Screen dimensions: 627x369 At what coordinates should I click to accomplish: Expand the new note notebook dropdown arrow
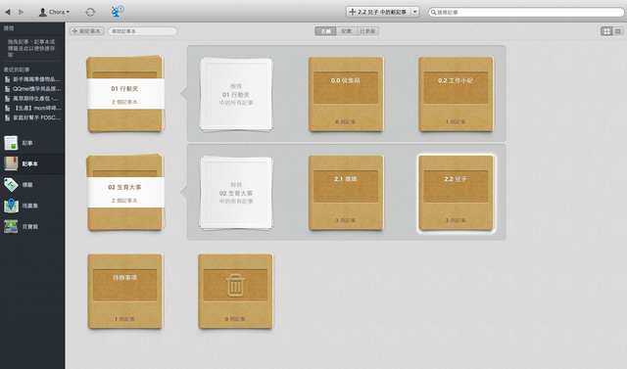pos(415,12)
